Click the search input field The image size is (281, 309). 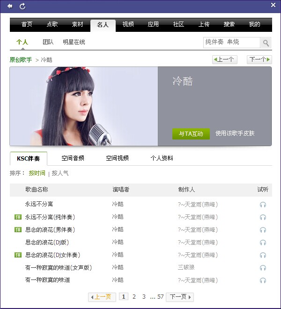232,43
